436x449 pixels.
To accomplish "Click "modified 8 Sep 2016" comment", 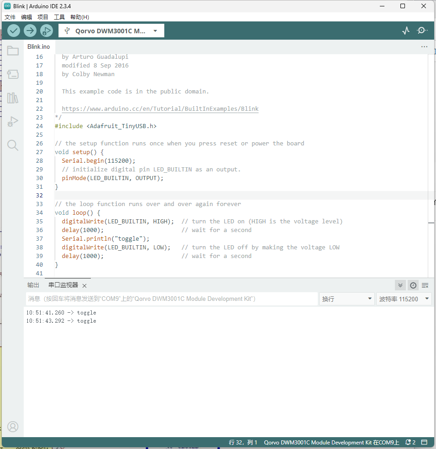I will point(95,66).
